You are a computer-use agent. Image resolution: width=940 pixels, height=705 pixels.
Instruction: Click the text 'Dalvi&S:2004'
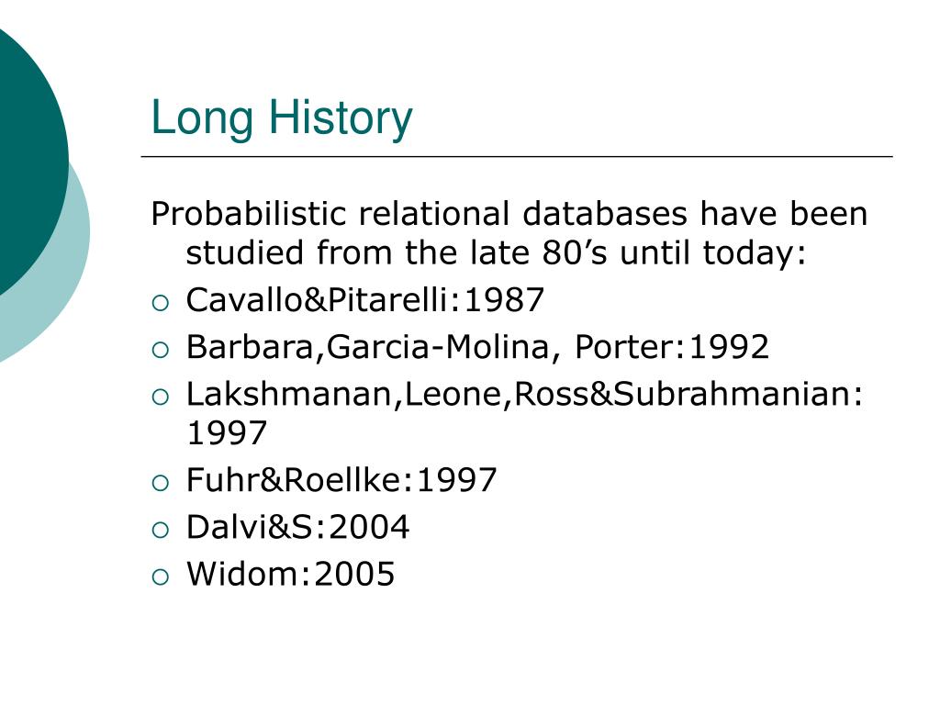(x=297, y=528)
